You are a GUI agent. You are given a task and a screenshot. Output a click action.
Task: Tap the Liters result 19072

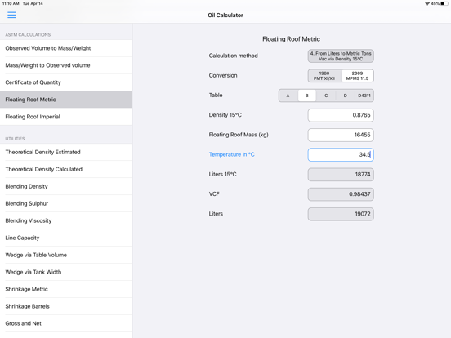(341, 214)
